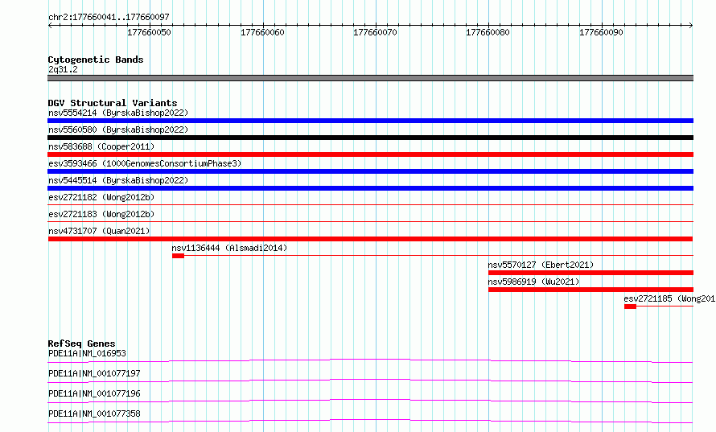Viewport: 716px width, 432px height.
Task: Open the DGV Structural Variants track title
Action: pyautogui.click(x=113, y=103)
